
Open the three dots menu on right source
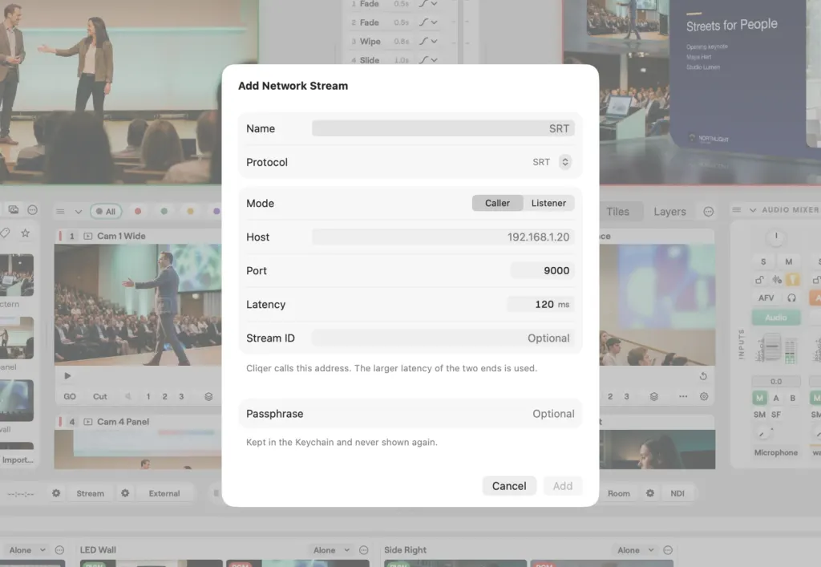(x=683, y=396)
